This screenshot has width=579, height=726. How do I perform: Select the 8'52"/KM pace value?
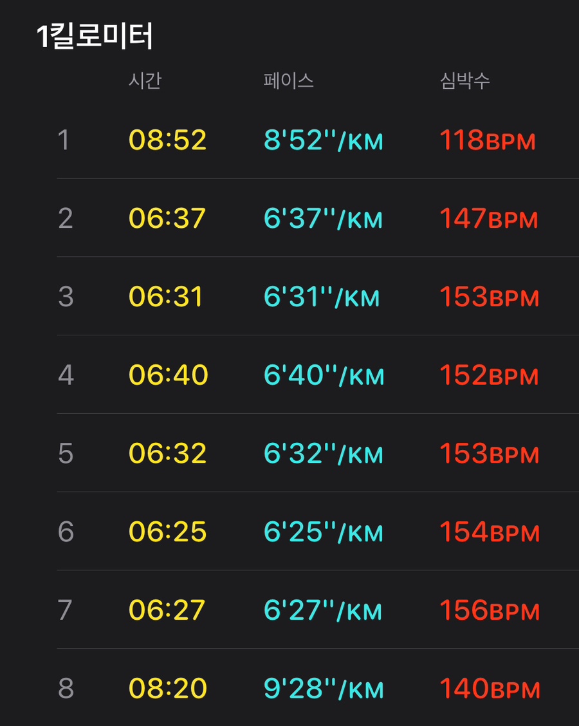point(324,140)
